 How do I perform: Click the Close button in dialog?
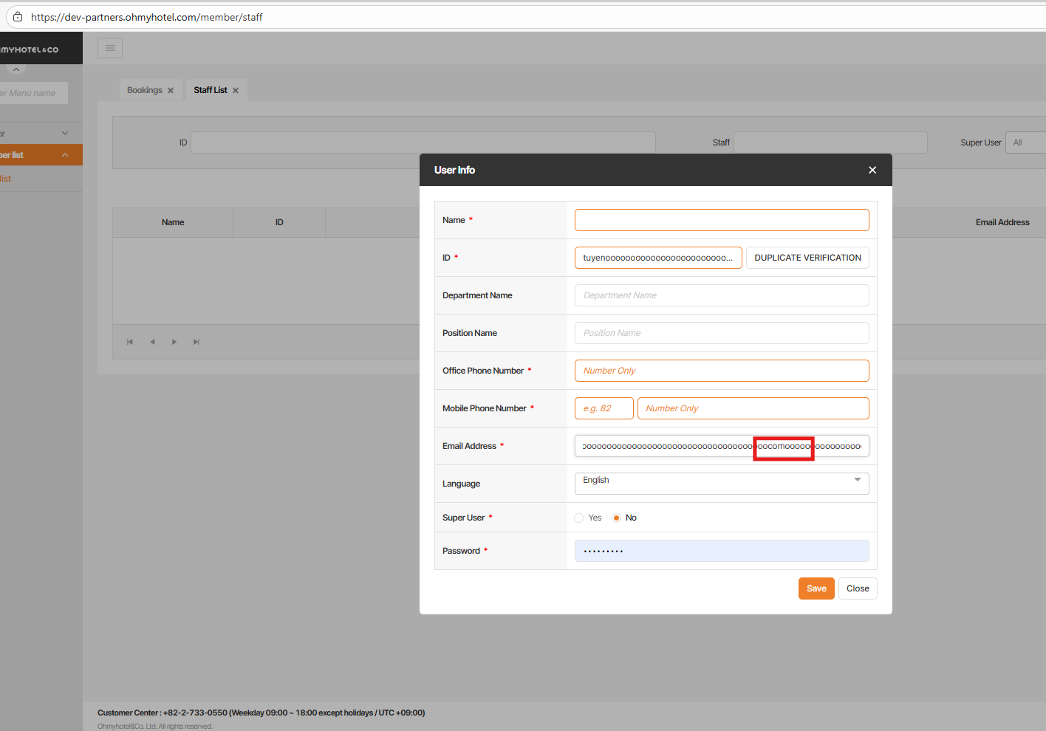858,588
